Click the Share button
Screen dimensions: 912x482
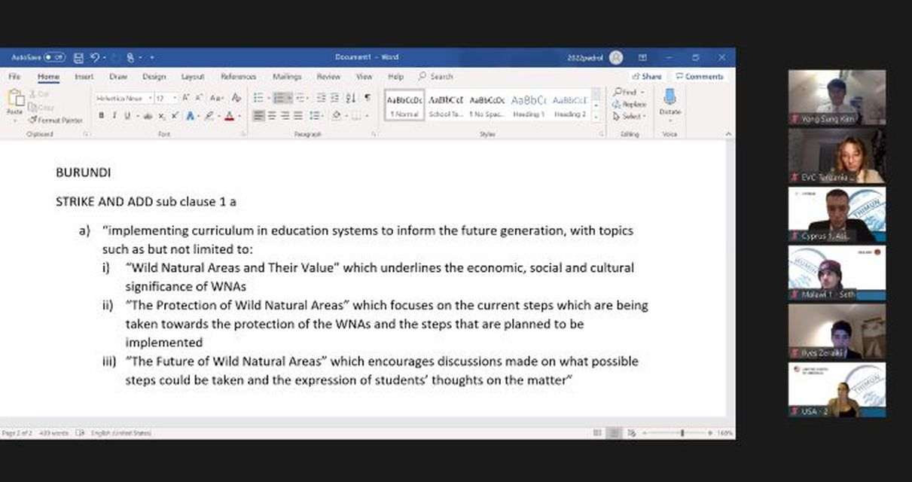click(647, 76)
